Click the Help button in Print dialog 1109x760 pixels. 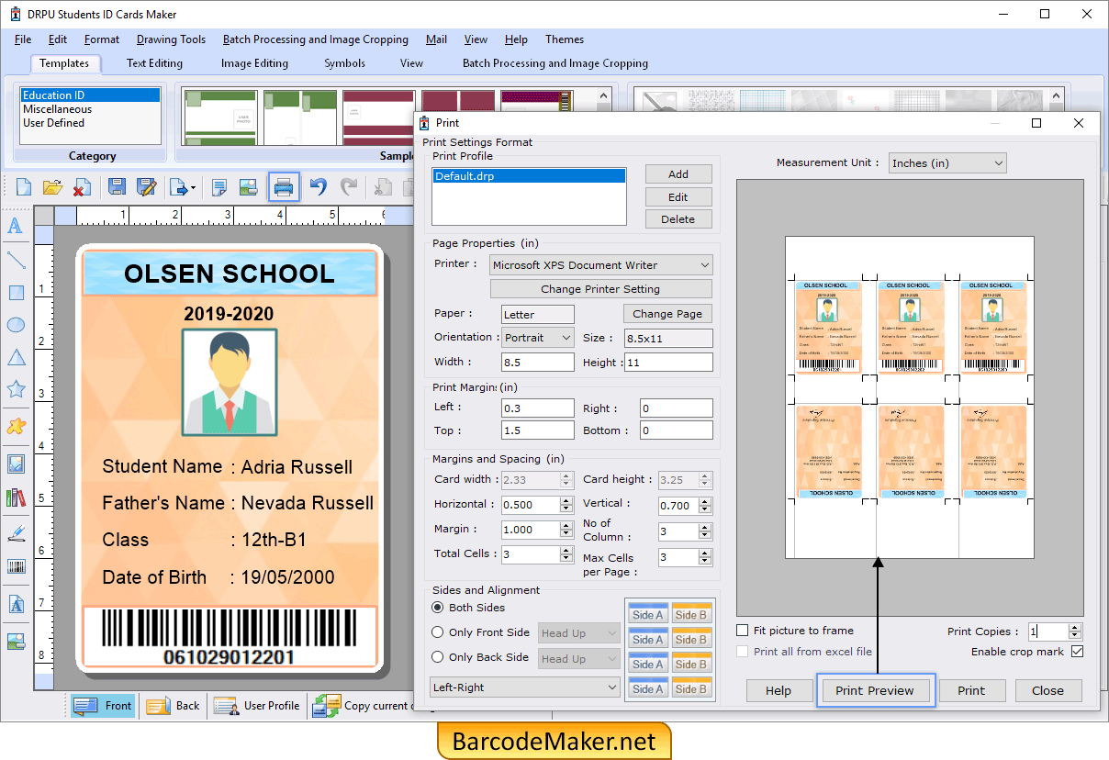click(779, 691)
